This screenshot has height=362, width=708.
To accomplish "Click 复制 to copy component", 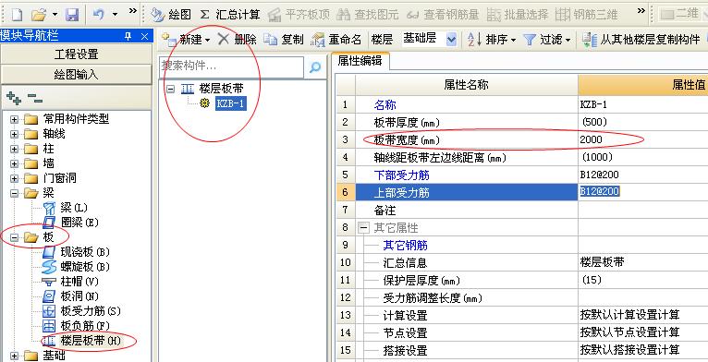I will [284, 40].
